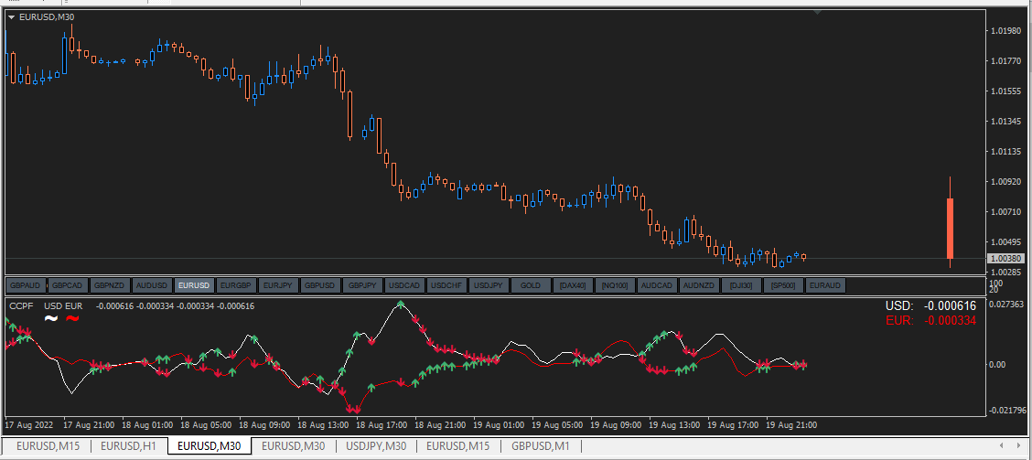Image resolution: width=1032 pixels, height=460 pixels.
Task: Click the 19 Aug 21:00 time label
Action: [x=791, y=425]
